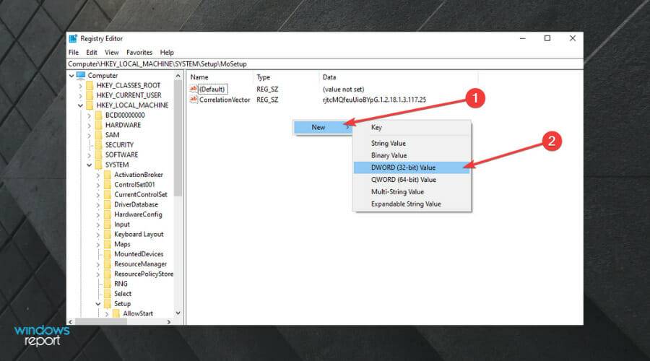Expand the ControlSet001 key
Image resolution: width=650 pixels, height=361 pixels.
click(98, 186)
